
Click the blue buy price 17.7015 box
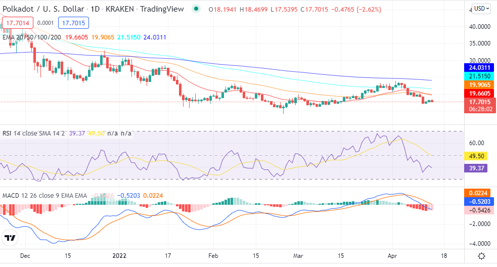point(73,23)
